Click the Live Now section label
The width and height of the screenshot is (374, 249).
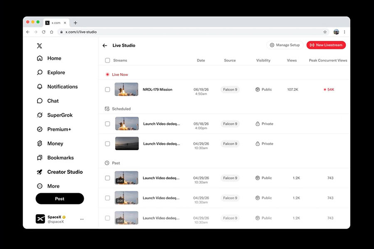120,75
